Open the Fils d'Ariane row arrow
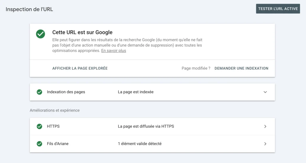 (x=265, y=144)
